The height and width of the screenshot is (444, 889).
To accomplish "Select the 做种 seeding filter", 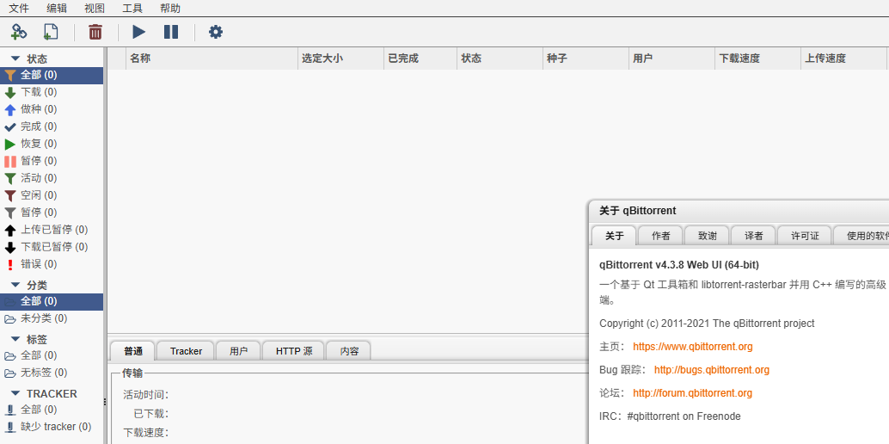I will [x=38, y=109].
